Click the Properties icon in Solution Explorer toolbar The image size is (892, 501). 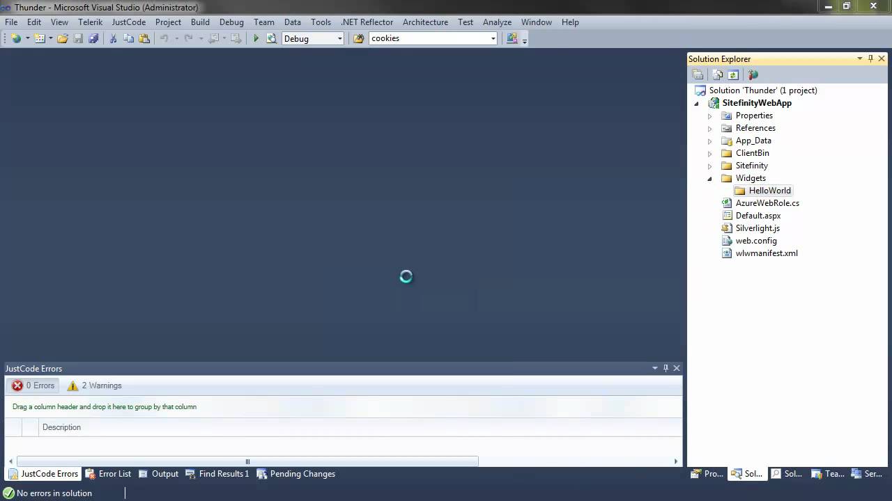698,74
